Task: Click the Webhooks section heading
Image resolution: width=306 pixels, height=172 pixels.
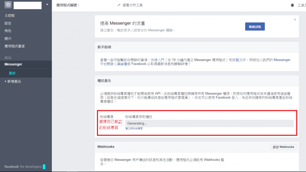Action: click(x=106, y=147)
